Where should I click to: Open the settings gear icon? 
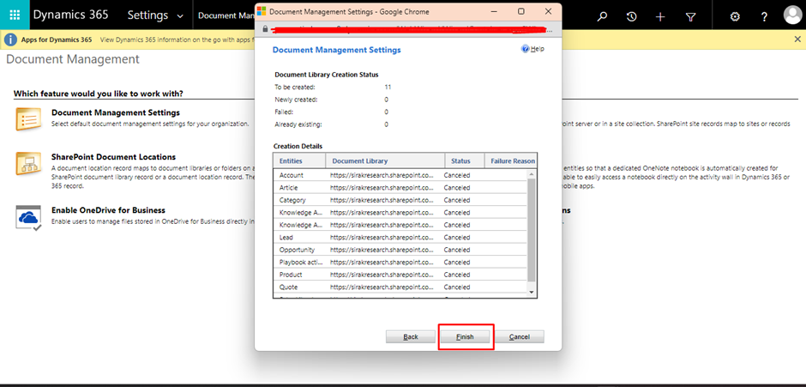click(735, 16)
